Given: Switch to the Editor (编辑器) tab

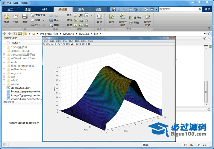Looking at the screenshot, I should coord(63,9).
